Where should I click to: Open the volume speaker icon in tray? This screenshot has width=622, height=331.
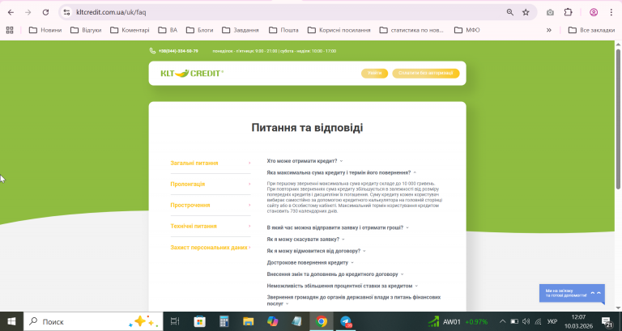pos(526,321)
